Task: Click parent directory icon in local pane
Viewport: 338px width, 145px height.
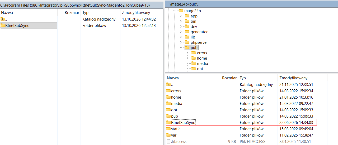Action: [3, 19]
